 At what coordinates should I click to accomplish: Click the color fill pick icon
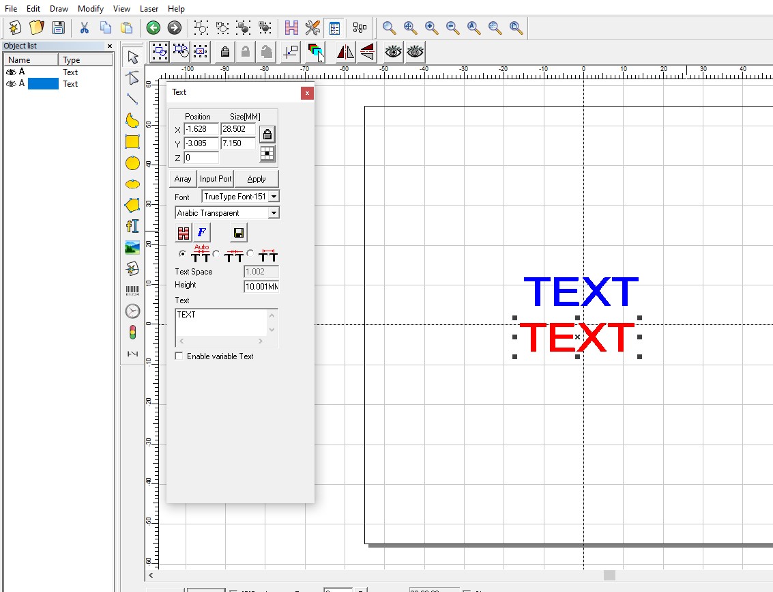pyautogui.click(x=315, y=52)
